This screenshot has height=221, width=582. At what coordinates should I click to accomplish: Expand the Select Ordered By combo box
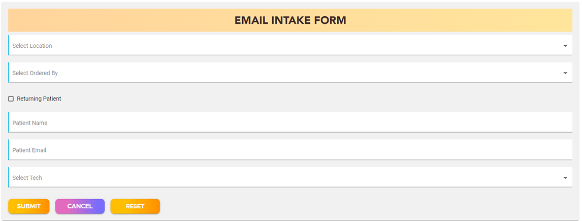[x=289, y=73]
